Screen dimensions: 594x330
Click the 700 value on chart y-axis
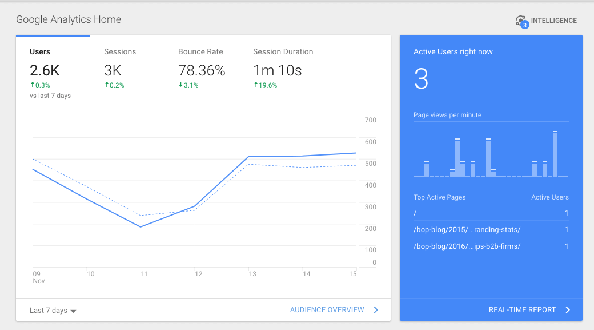[x=371, y=120]
